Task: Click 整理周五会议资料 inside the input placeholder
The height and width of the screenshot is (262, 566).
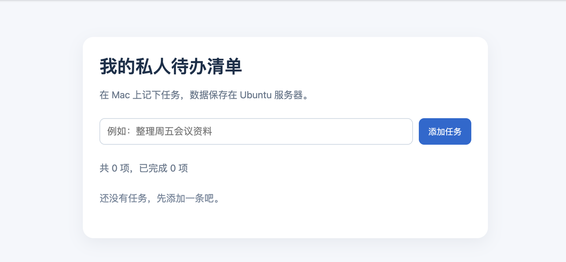Action: point(174,131)
